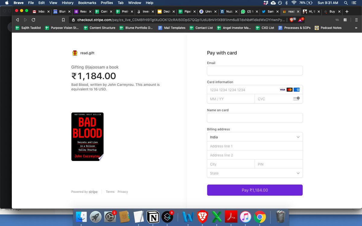The image size is (362, 226).
Task: Click the Bad Blood book cover image
Action: point(87,137)
